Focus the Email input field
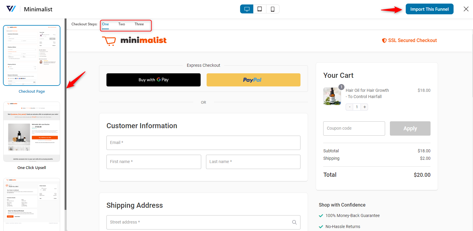Viewport: 473px width, 231px height. 203,143
